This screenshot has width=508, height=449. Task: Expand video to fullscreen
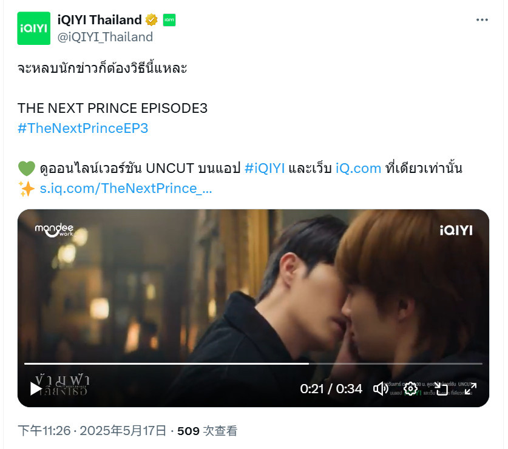pos(470,388)
